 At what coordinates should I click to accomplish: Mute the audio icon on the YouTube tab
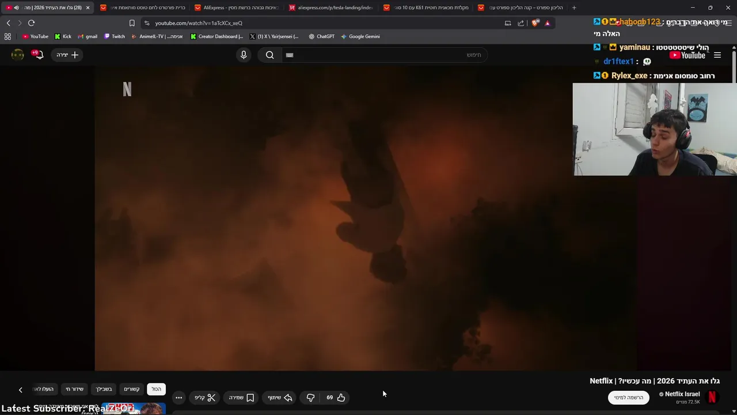(16, 7)
